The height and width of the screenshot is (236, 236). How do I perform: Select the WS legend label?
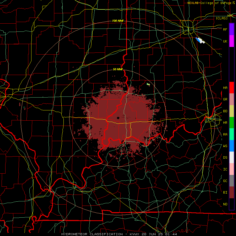tap(225, 146)
